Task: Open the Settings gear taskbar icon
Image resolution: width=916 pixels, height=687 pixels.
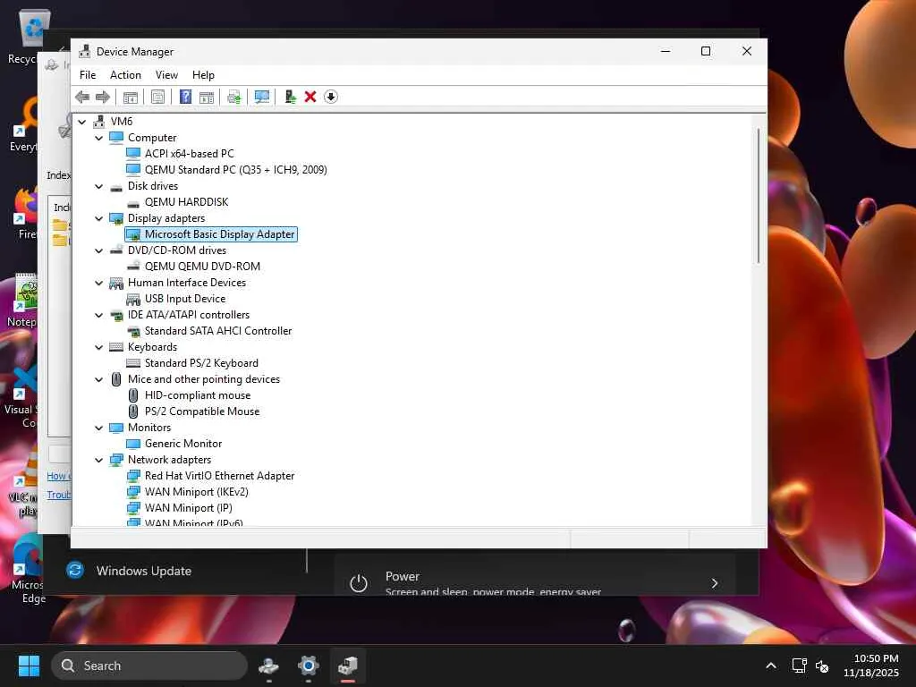Action: pos(308,666)
